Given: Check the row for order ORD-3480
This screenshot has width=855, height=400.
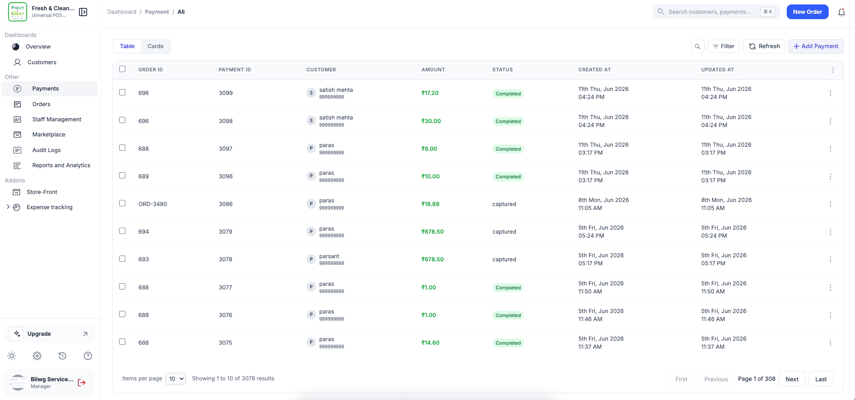Looking at the screenshot, I should pos(122,203).
